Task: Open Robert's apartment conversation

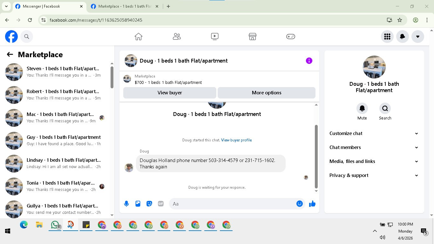Action: click(x=55, y=95)
